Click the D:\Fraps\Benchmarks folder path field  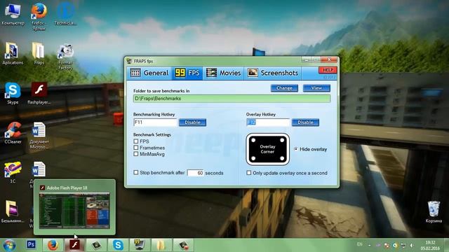click(x=232, y=99)
